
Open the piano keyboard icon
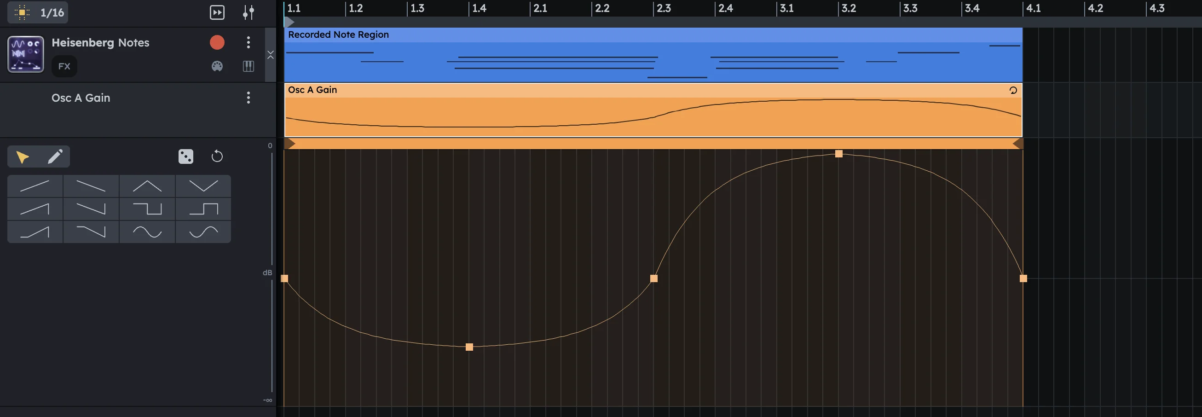[x=248, y=66]
